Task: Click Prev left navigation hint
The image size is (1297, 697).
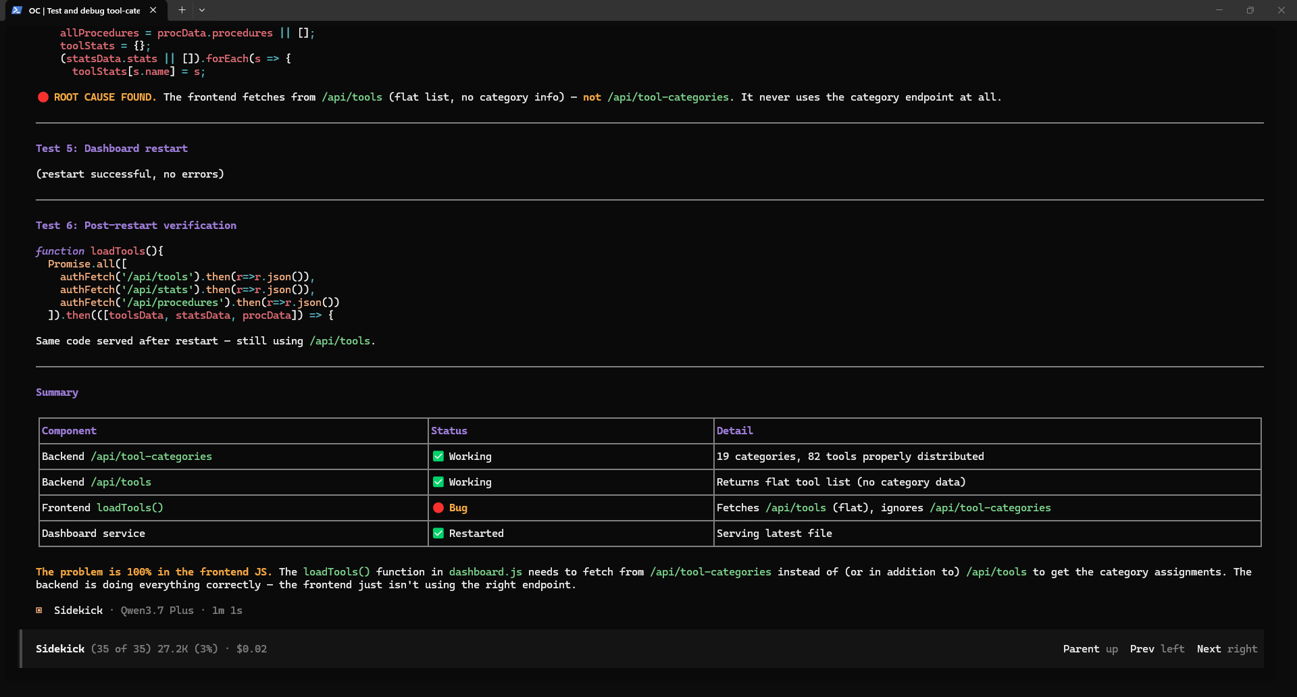Action: [1157, 649]
